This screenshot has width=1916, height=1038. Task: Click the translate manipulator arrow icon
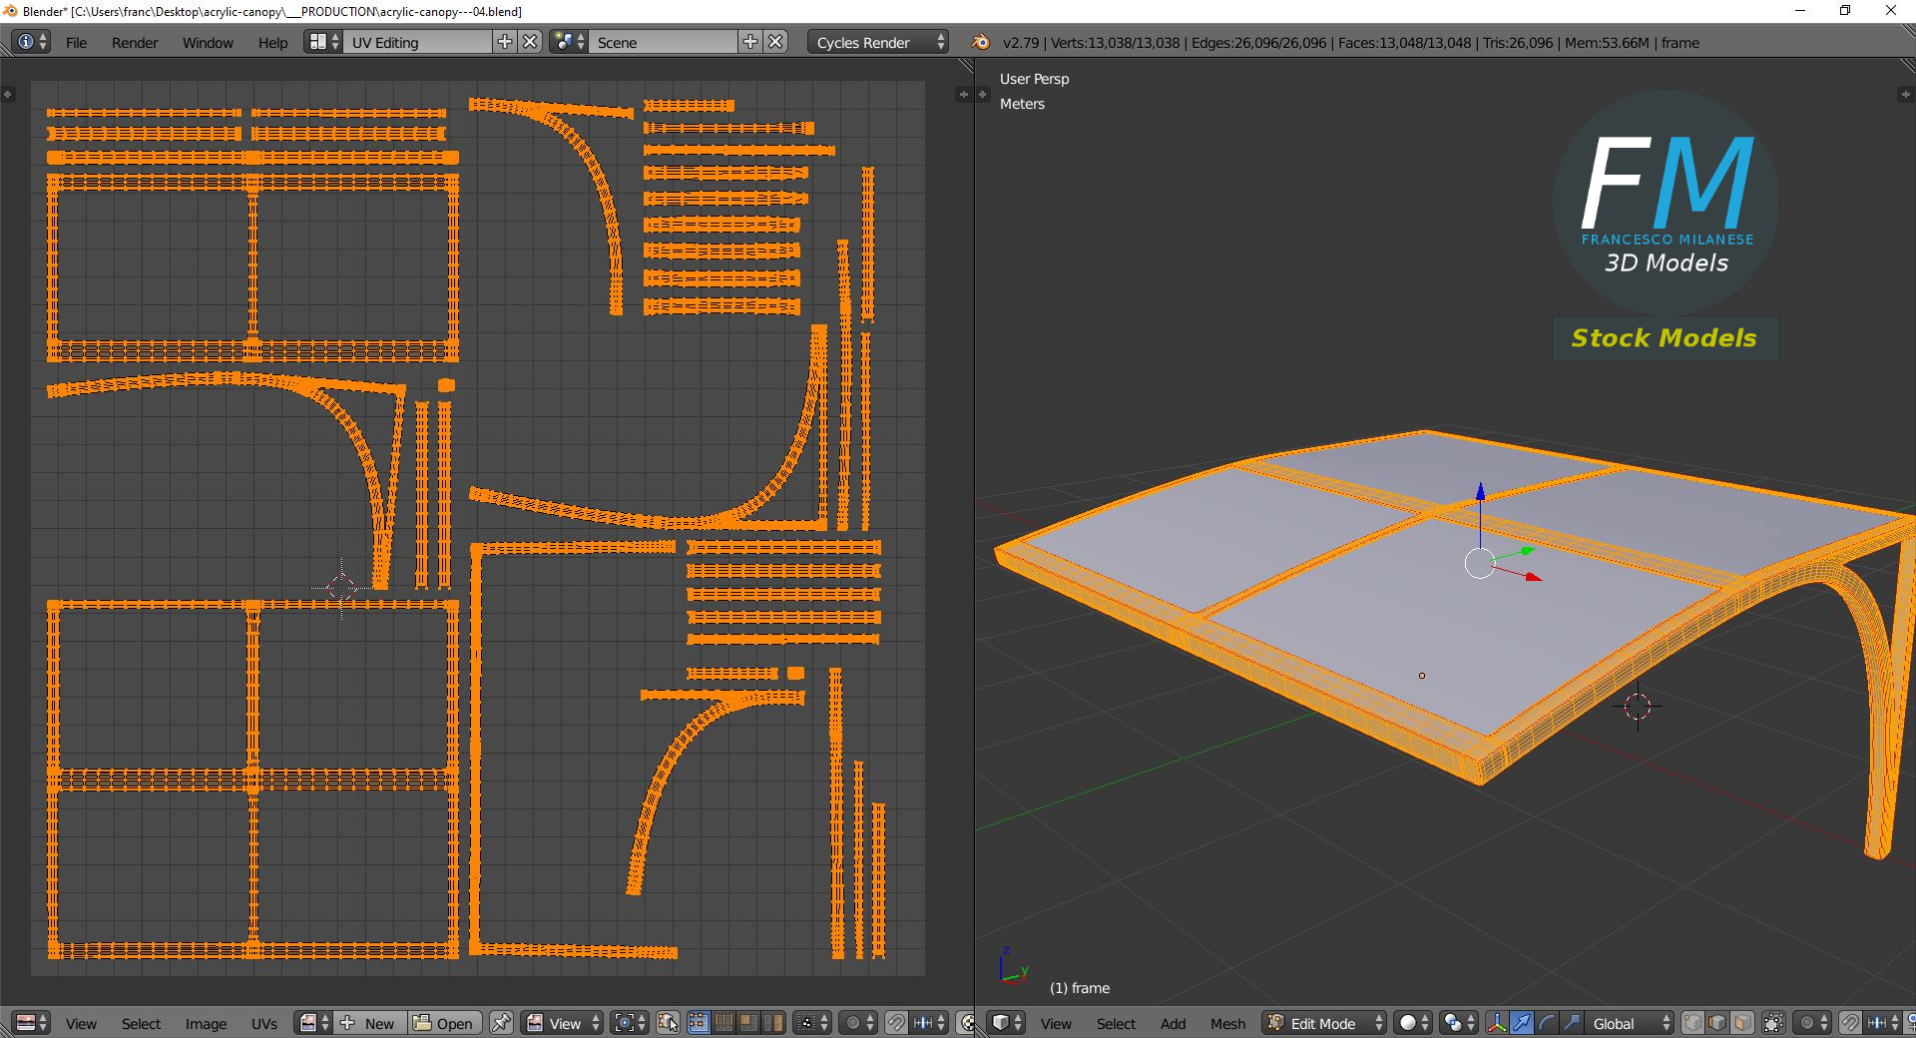[1522, 1023]
